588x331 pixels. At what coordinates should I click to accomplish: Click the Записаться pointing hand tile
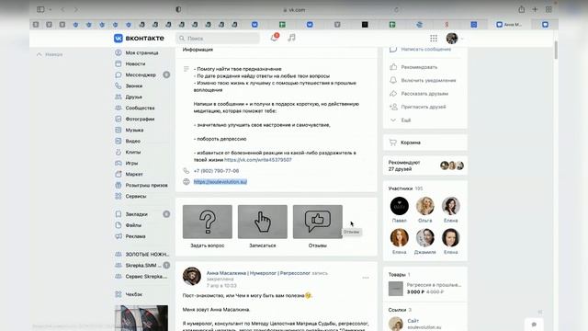coord(263,222)
